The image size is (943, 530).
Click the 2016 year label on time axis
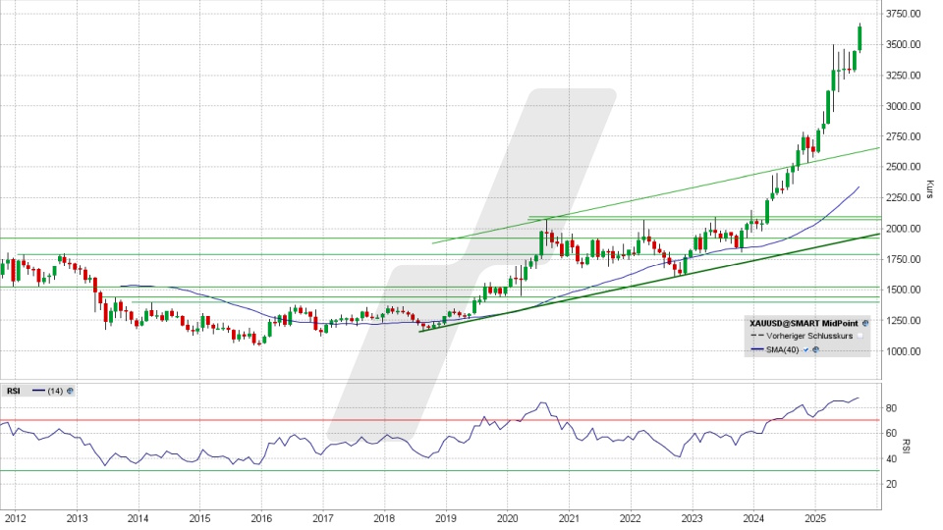(x=261, y=518)
